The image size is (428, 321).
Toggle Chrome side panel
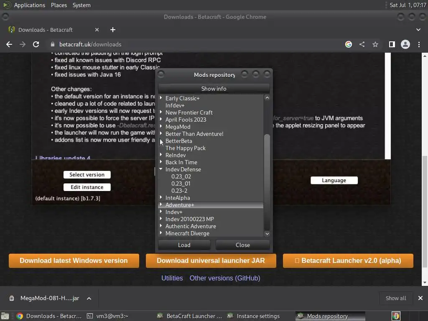pos(392,44)
